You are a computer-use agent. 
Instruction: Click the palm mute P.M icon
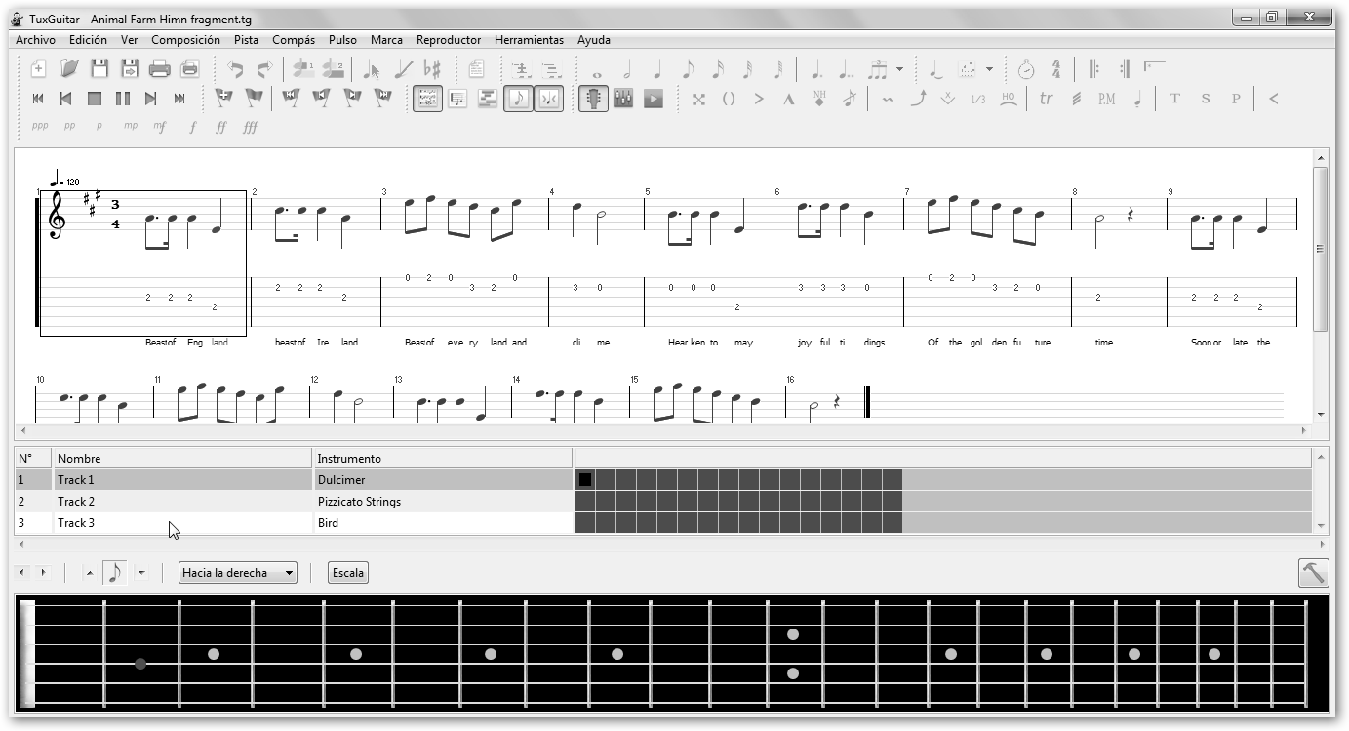point(1106,99)
